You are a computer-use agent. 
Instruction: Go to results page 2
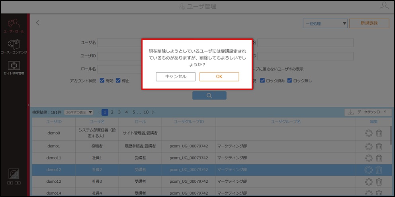pos(112,112)
